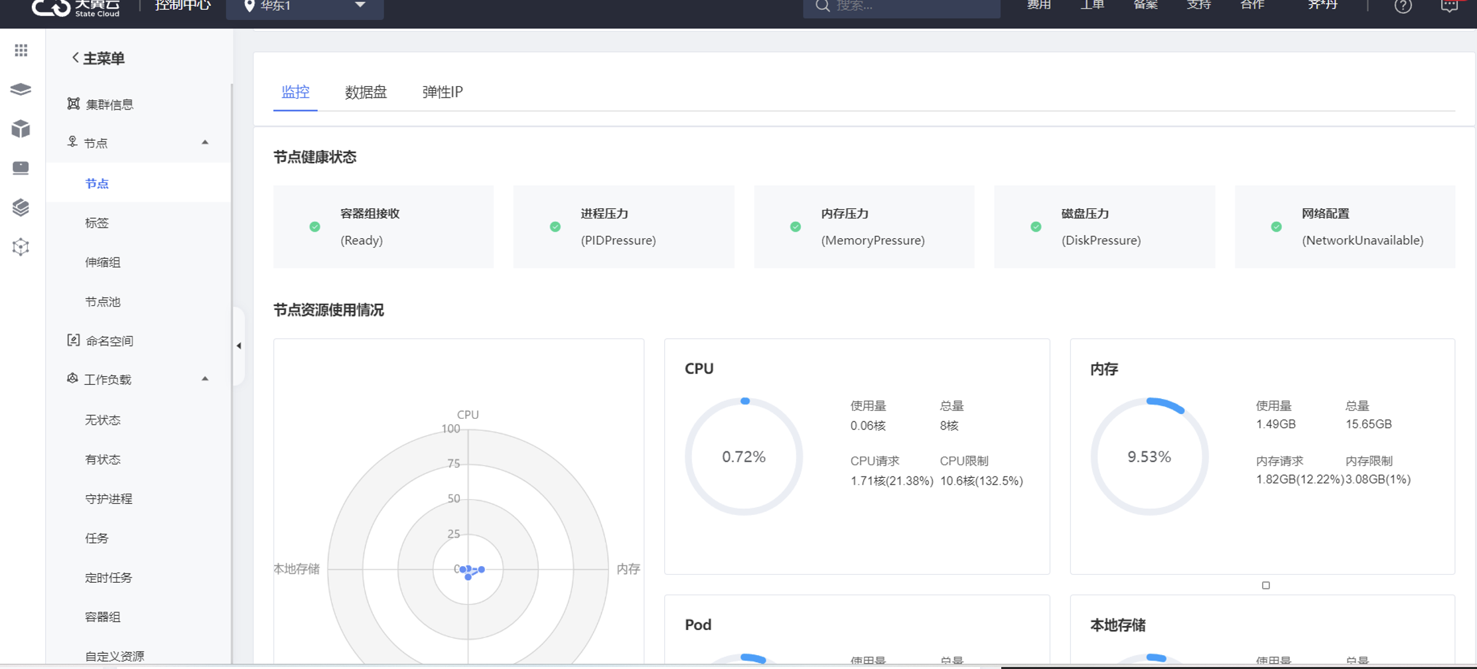Screen dimensions: 1477x669
Task: Click 费用 in top navigation
Action: 1039,5
